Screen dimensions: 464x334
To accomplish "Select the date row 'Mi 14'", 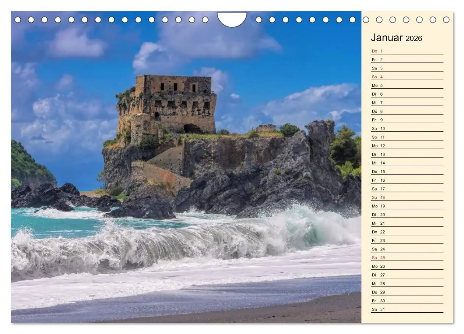I will pyautogui.click(x=407, y=163).
